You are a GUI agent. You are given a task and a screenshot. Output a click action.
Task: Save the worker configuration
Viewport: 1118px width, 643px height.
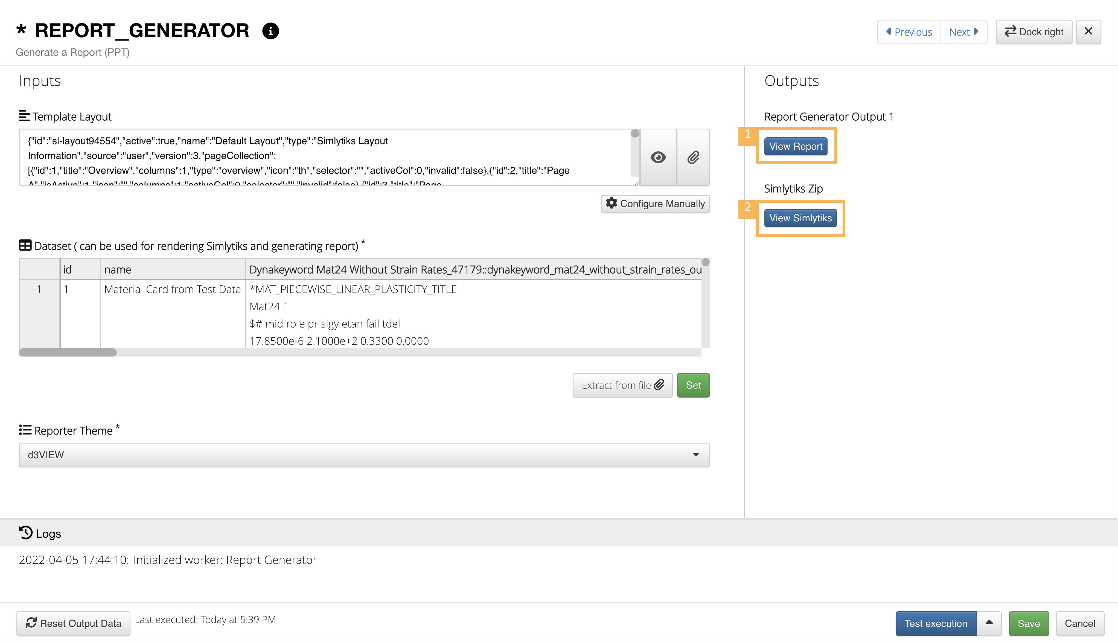point(1028,623)
